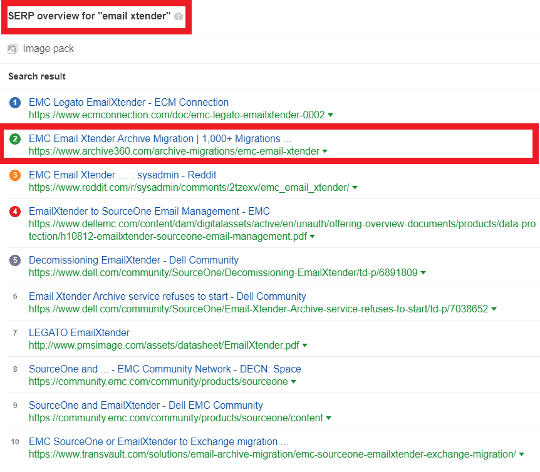Visit the transvault.com exchange-migration URL

(x=273, y=454)
